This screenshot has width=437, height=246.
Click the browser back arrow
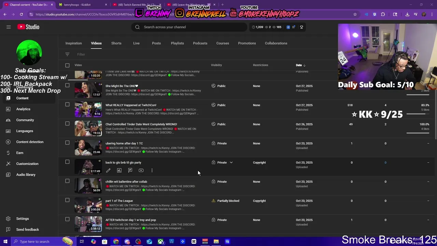tap(5, 14)
